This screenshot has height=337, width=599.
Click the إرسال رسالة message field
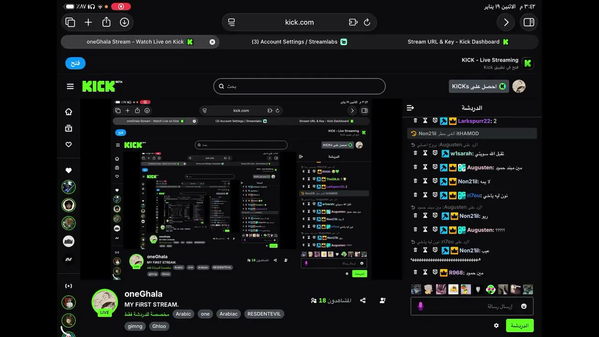[472, 306]
